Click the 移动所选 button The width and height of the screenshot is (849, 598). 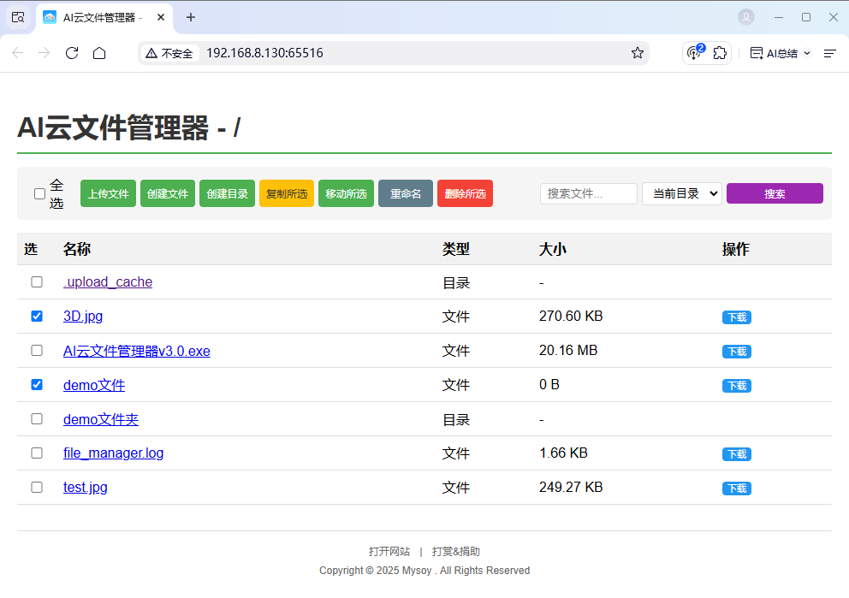tap(346, 193)
